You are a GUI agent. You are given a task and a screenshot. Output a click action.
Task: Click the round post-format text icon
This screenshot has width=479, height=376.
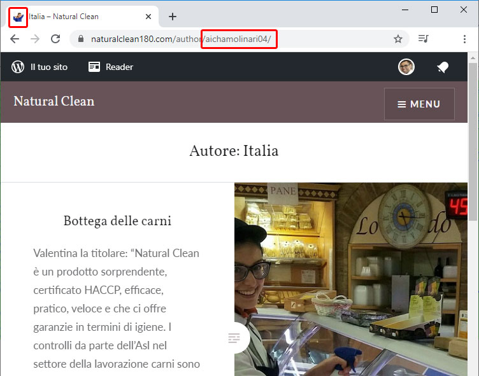pos(234,338)
